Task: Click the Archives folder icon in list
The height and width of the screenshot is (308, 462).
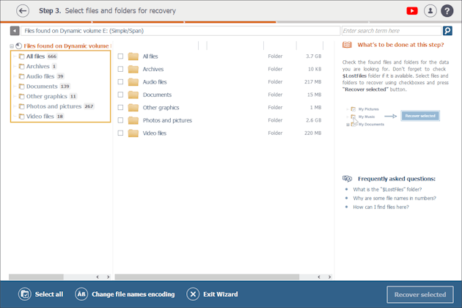Action: pos(133,69)
